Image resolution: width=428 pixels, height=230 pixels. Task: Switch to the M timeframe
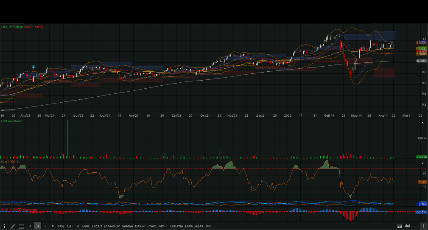pyautogui.click(x=53, y=226)
